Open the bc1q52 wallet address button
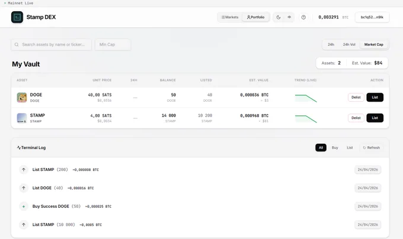 [x=372, y=17]
